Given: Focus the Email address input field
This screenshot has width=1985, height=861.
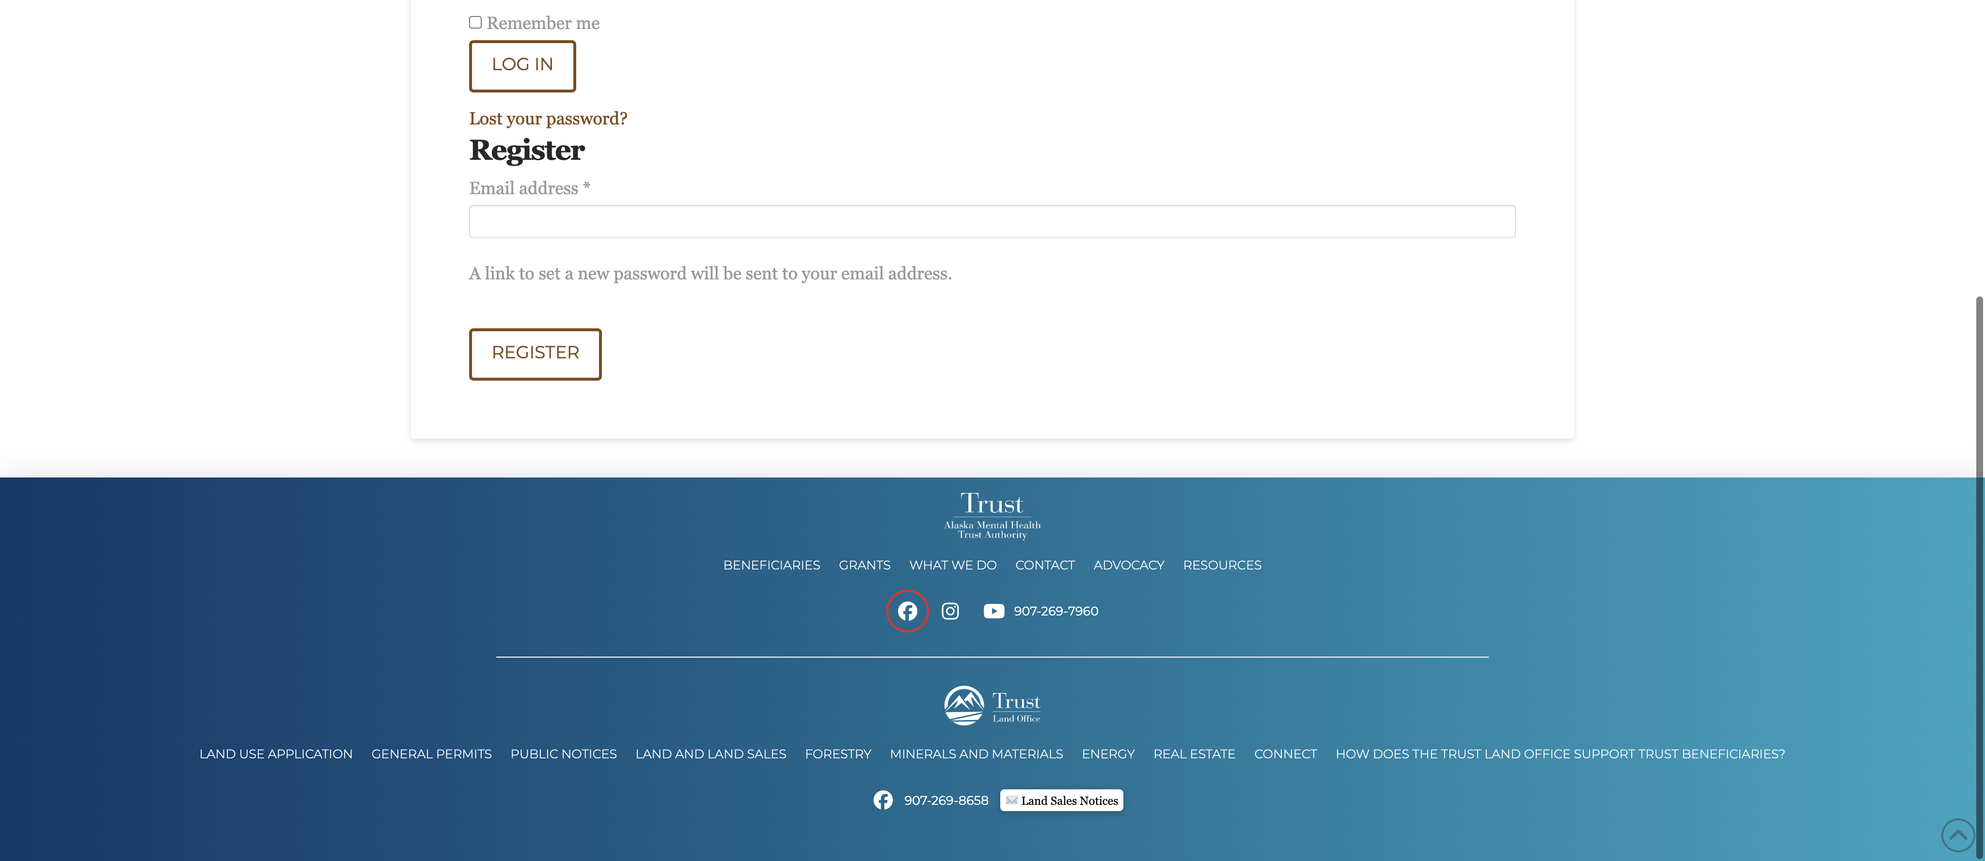Looking at the screenshot, I should pyautogui.click(x=992, y=222).
